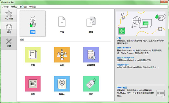Image resolution: width=169 pixels, height=103 pixels.
Task: Open the 个人收藏 star sidebar tab
Action: 9,15
